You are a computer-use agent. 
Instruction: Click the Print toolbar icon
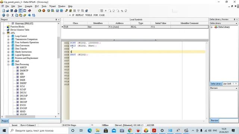tap(16, 11)
